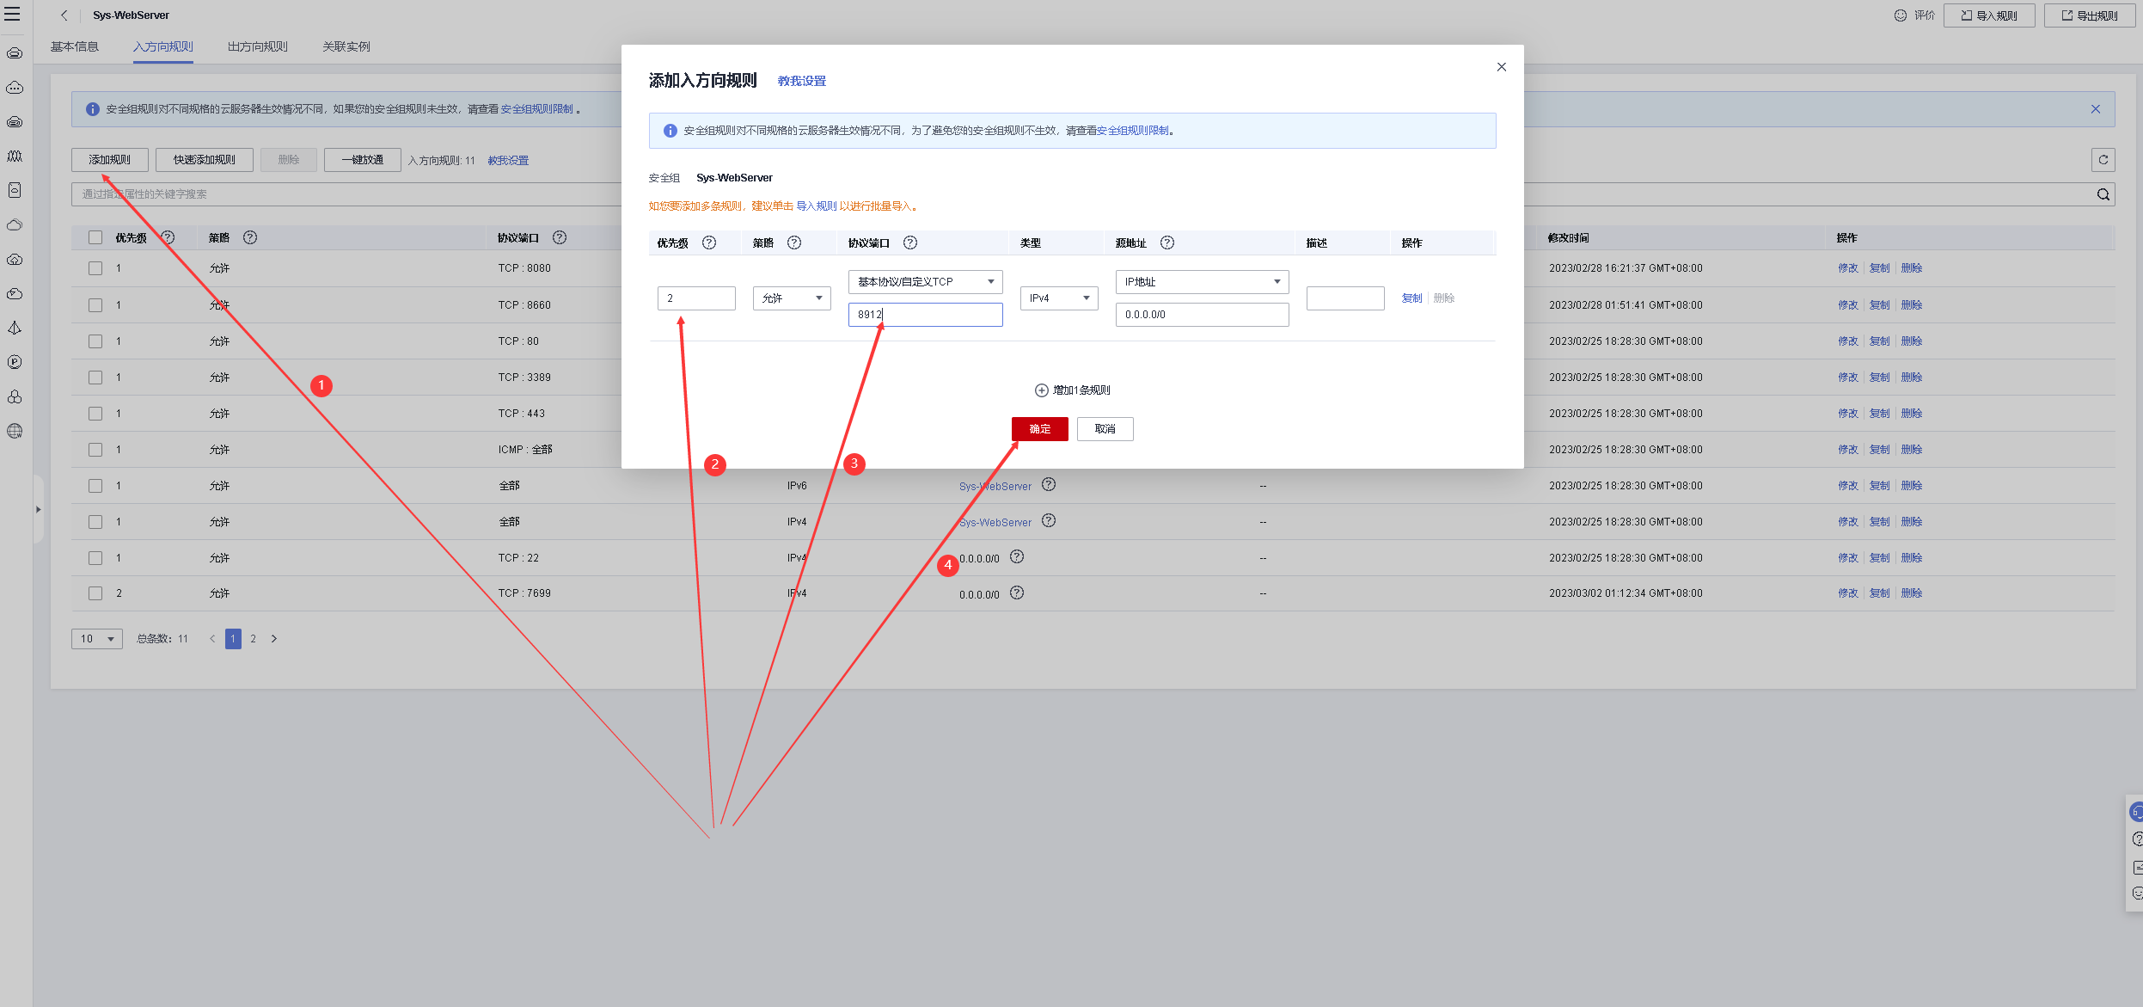Click the 导入规则 link in orange hint

816,206
